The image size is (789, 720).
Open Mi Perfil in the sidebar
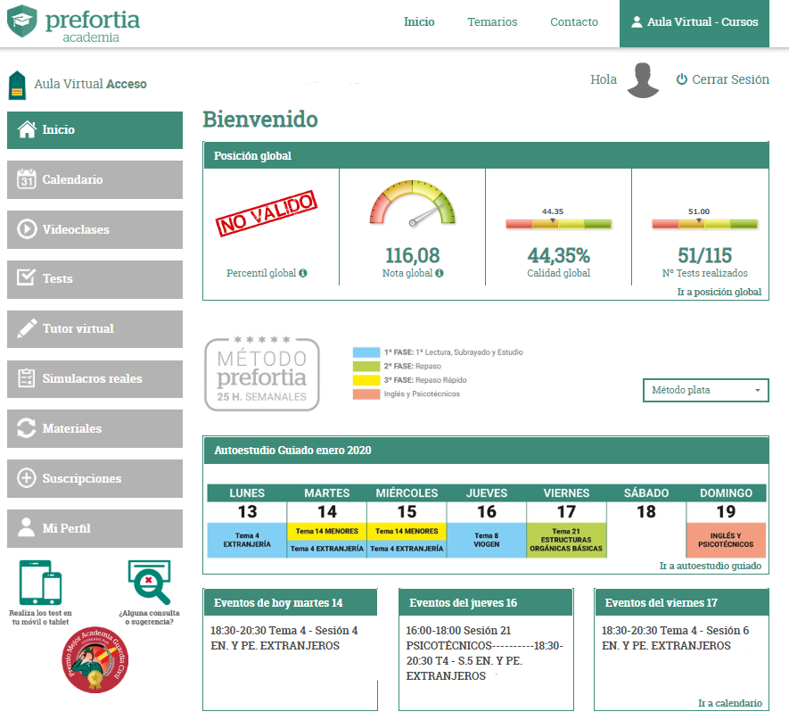click(95, 528)
